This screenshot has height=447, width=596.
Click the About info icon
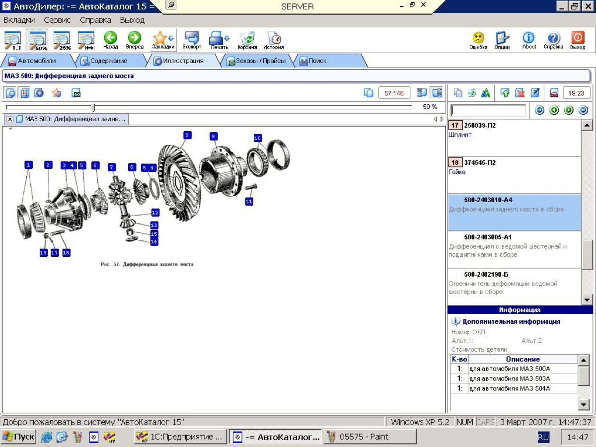coord(529,40)
